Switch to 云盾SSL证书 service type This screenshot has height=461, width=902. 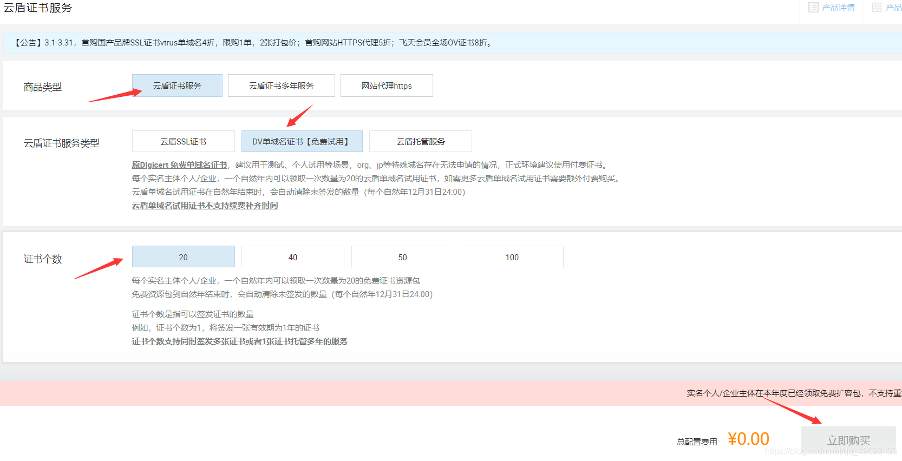pyautogui.click(x=183, y=141)
